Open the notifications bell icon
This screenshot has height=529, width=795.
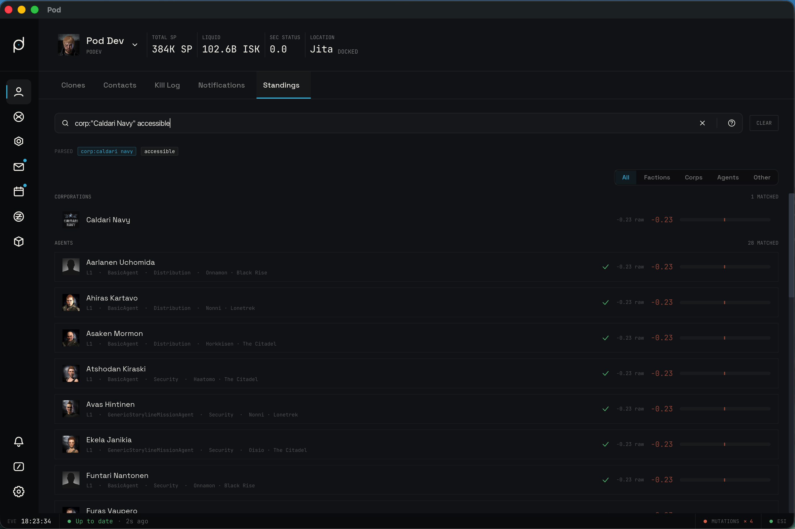coord(18,442)
